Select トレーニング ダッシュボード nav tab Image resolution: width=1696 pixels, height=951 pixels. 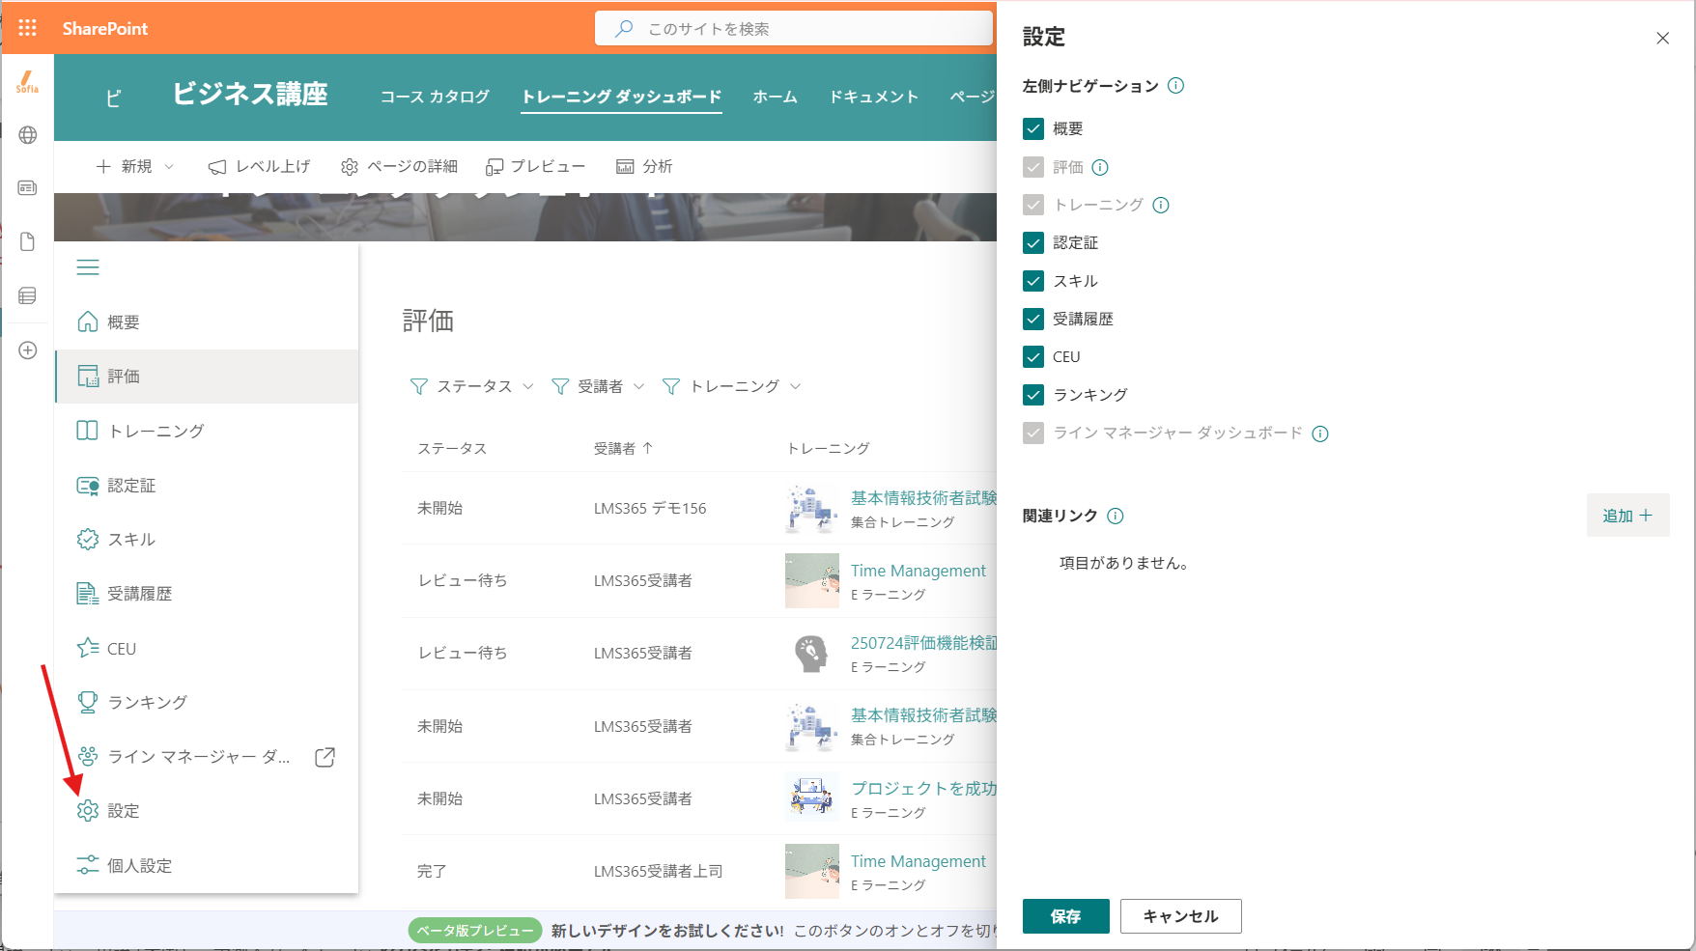click(x=621, y=97)
